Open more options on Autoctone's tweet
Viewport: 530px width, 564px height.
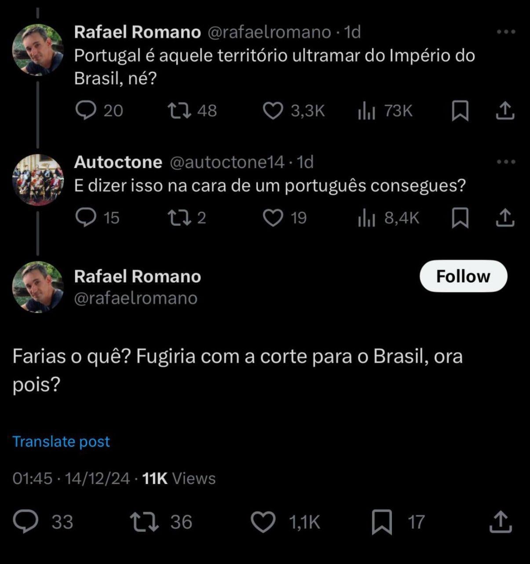point(506,162)
